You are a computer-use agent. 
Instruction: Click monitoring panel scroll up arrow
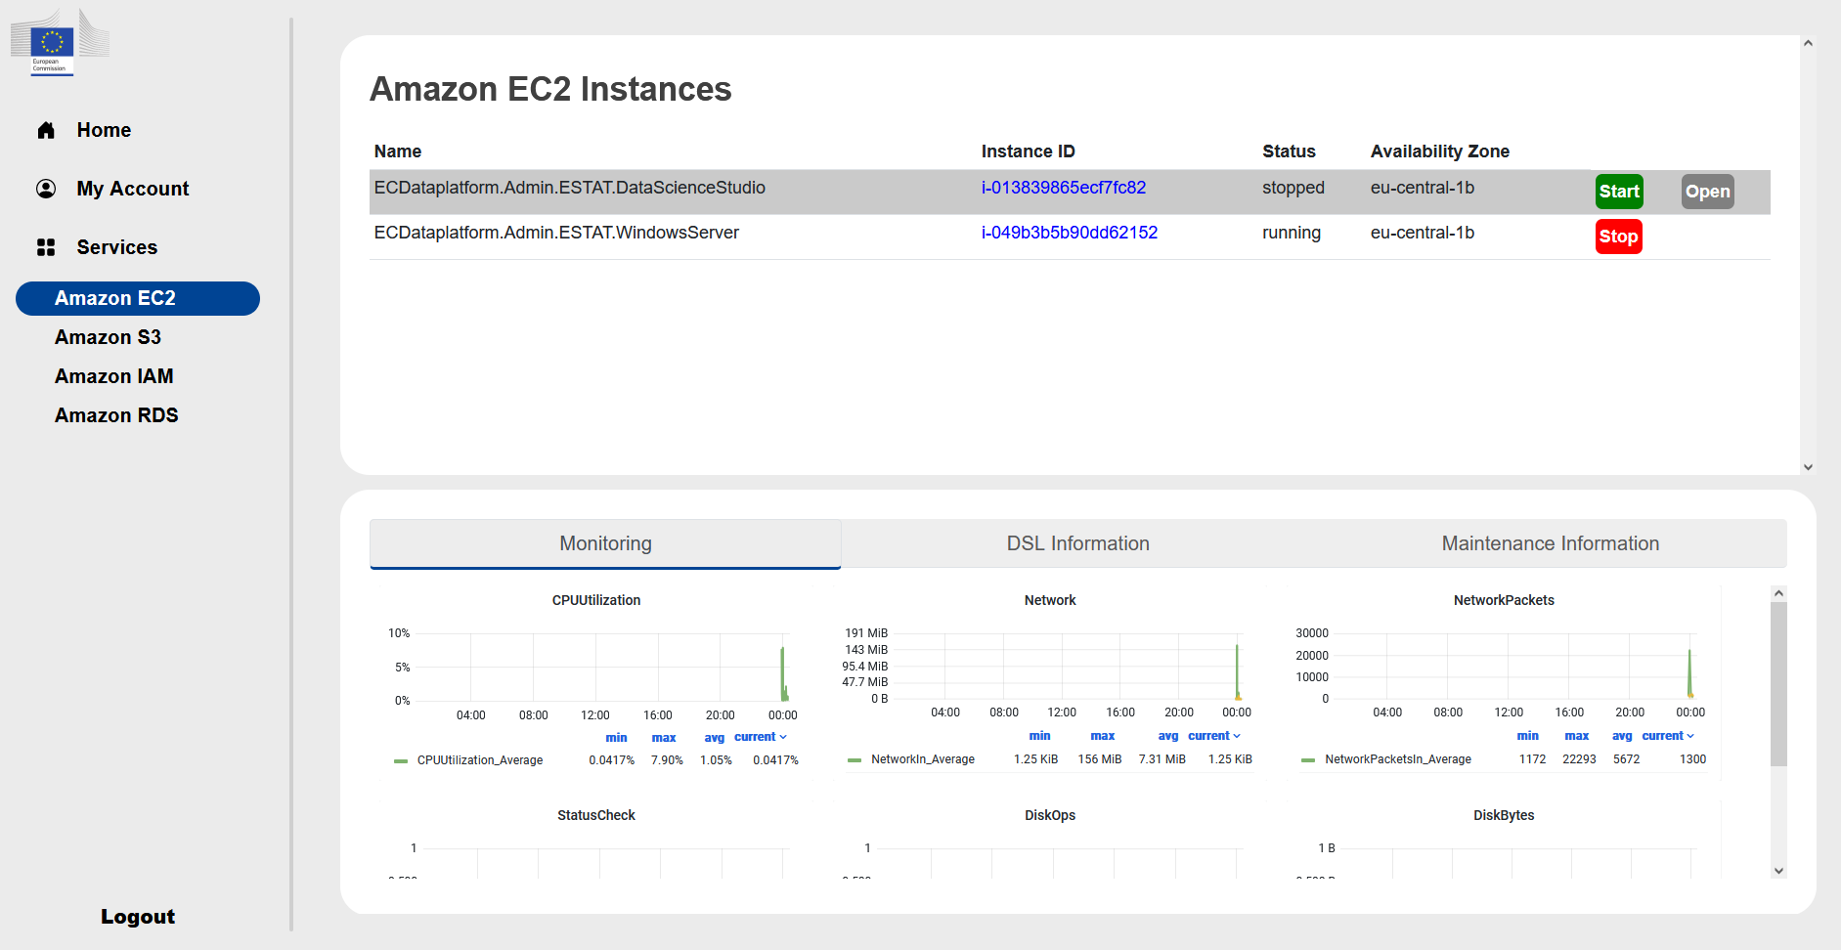tap(1778, 593)
